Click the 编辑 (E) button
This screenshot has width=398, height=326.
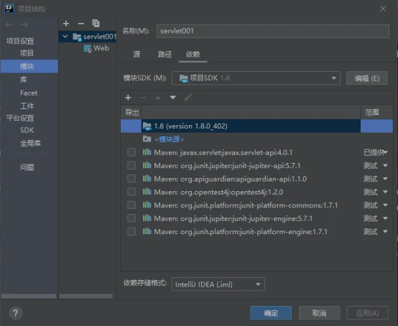367,78
